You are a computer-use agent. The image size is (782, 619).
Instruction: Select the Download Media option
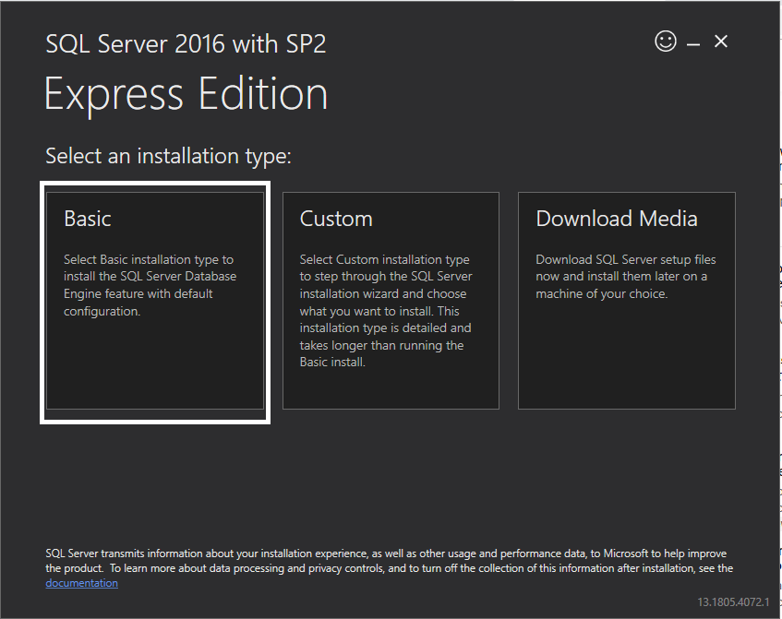coord(626,301)
